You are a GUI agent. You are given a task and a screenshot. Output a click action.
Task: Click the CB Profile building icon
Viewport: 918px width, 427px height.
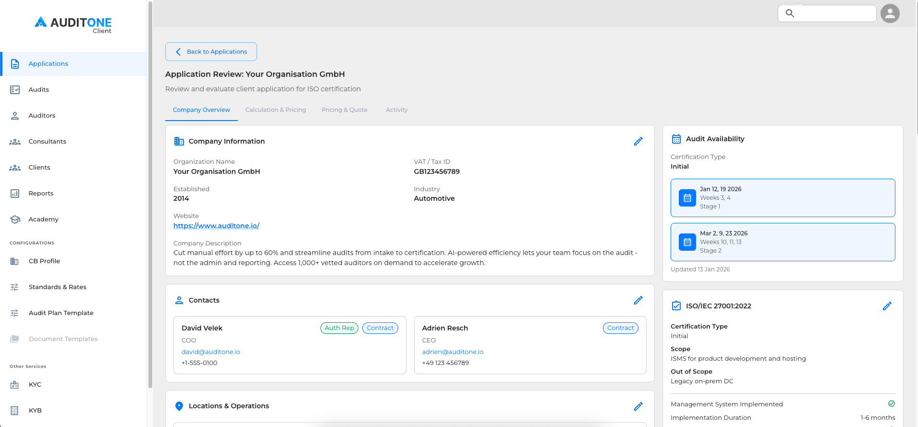tap(14, 261)
